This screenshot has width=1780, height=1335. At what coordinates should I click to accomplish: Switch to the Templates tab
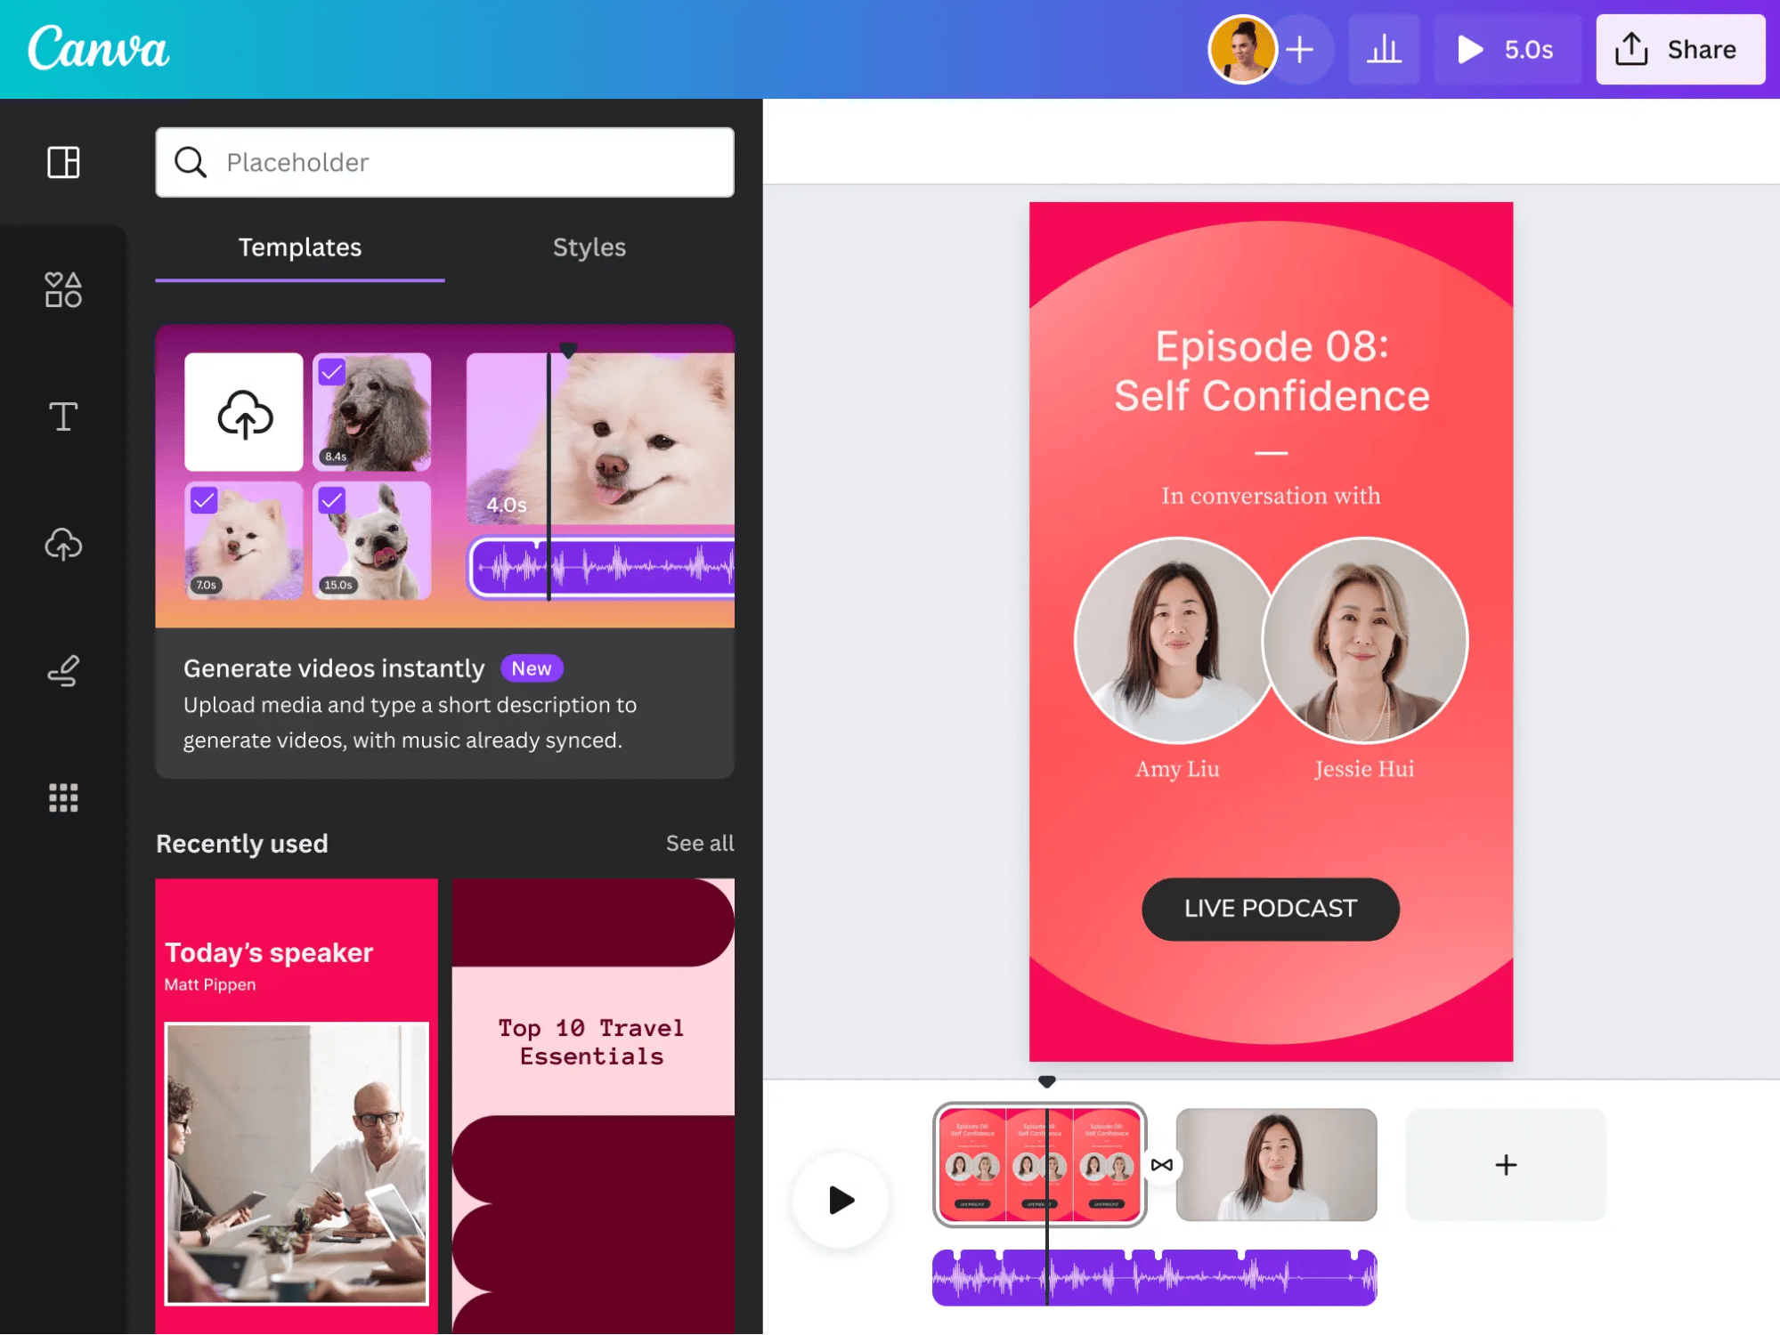[300, 248]
